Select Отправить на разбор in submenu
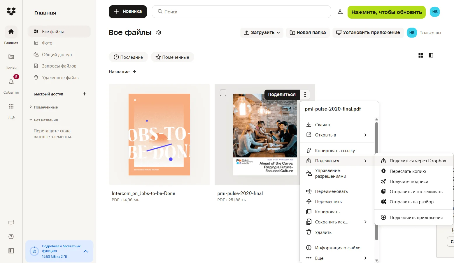The width and height of the screenshot is (454, 263). tap(414, 202)
